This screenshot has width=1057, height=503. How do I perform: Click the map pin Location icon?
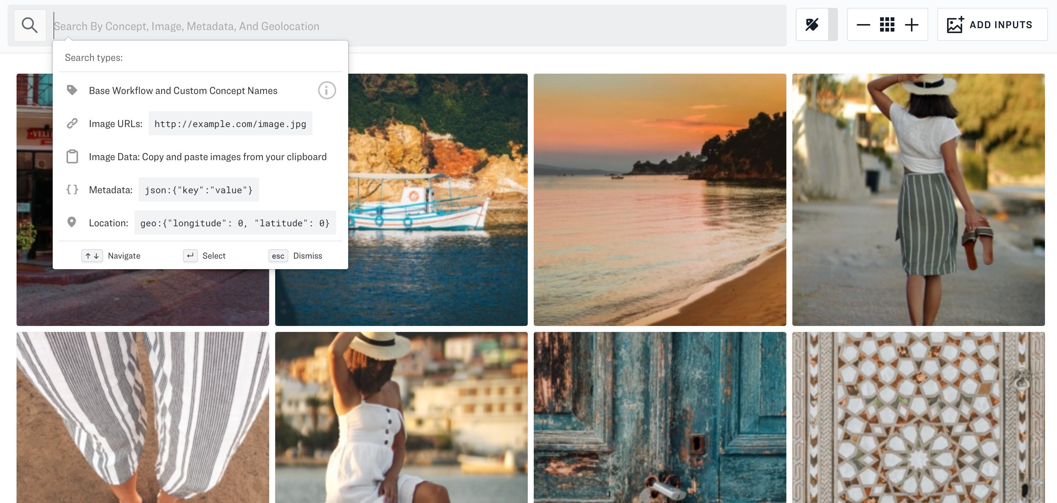click(72, 222)
